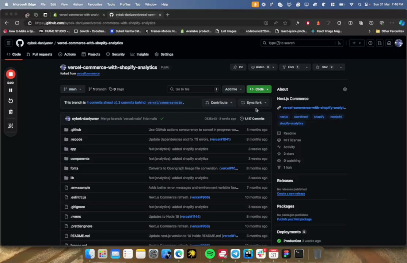Expand the Fork dropdown arrow

(307, 67)
